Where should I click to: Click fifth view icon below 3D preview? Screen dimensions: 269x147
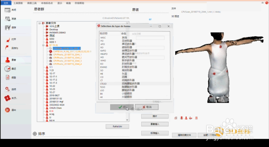coord(196,118)
